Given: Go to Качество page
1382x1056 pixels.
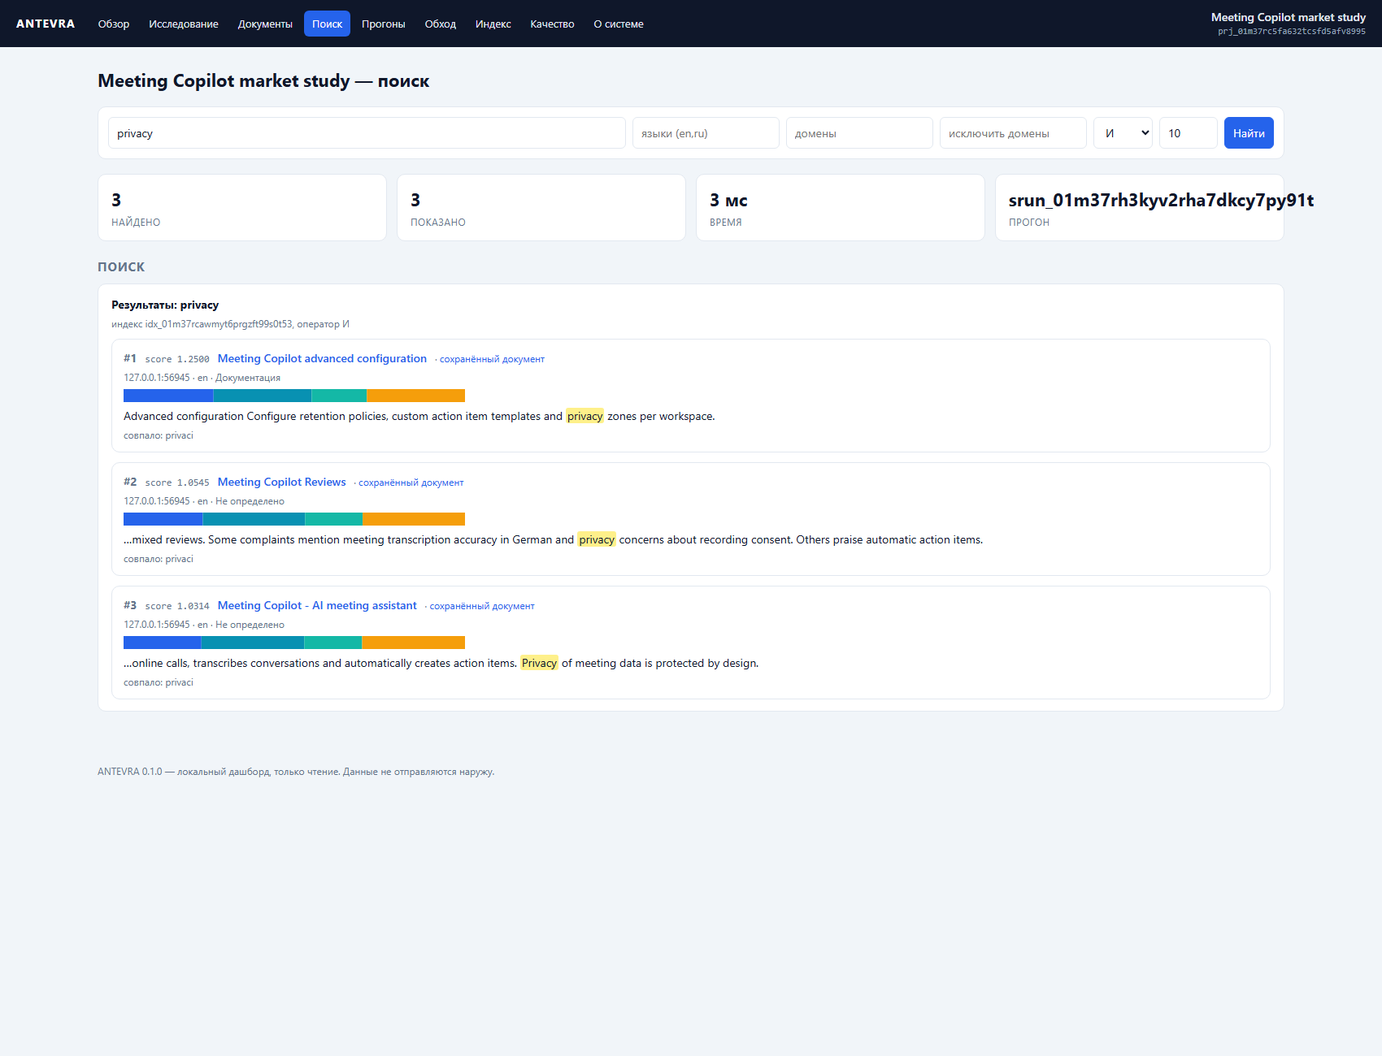Looking at the screenshot, I should coord(553,24).
